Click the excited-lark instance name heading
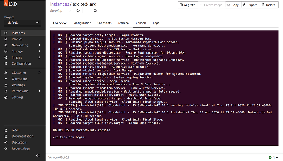 [x=84, y=4]
